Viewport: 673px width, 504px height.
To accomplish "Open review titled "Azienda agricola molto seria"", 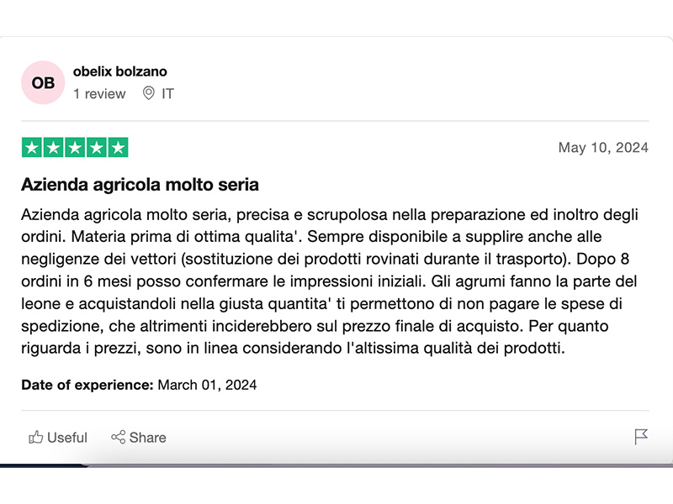I will (x=140, y=184).
